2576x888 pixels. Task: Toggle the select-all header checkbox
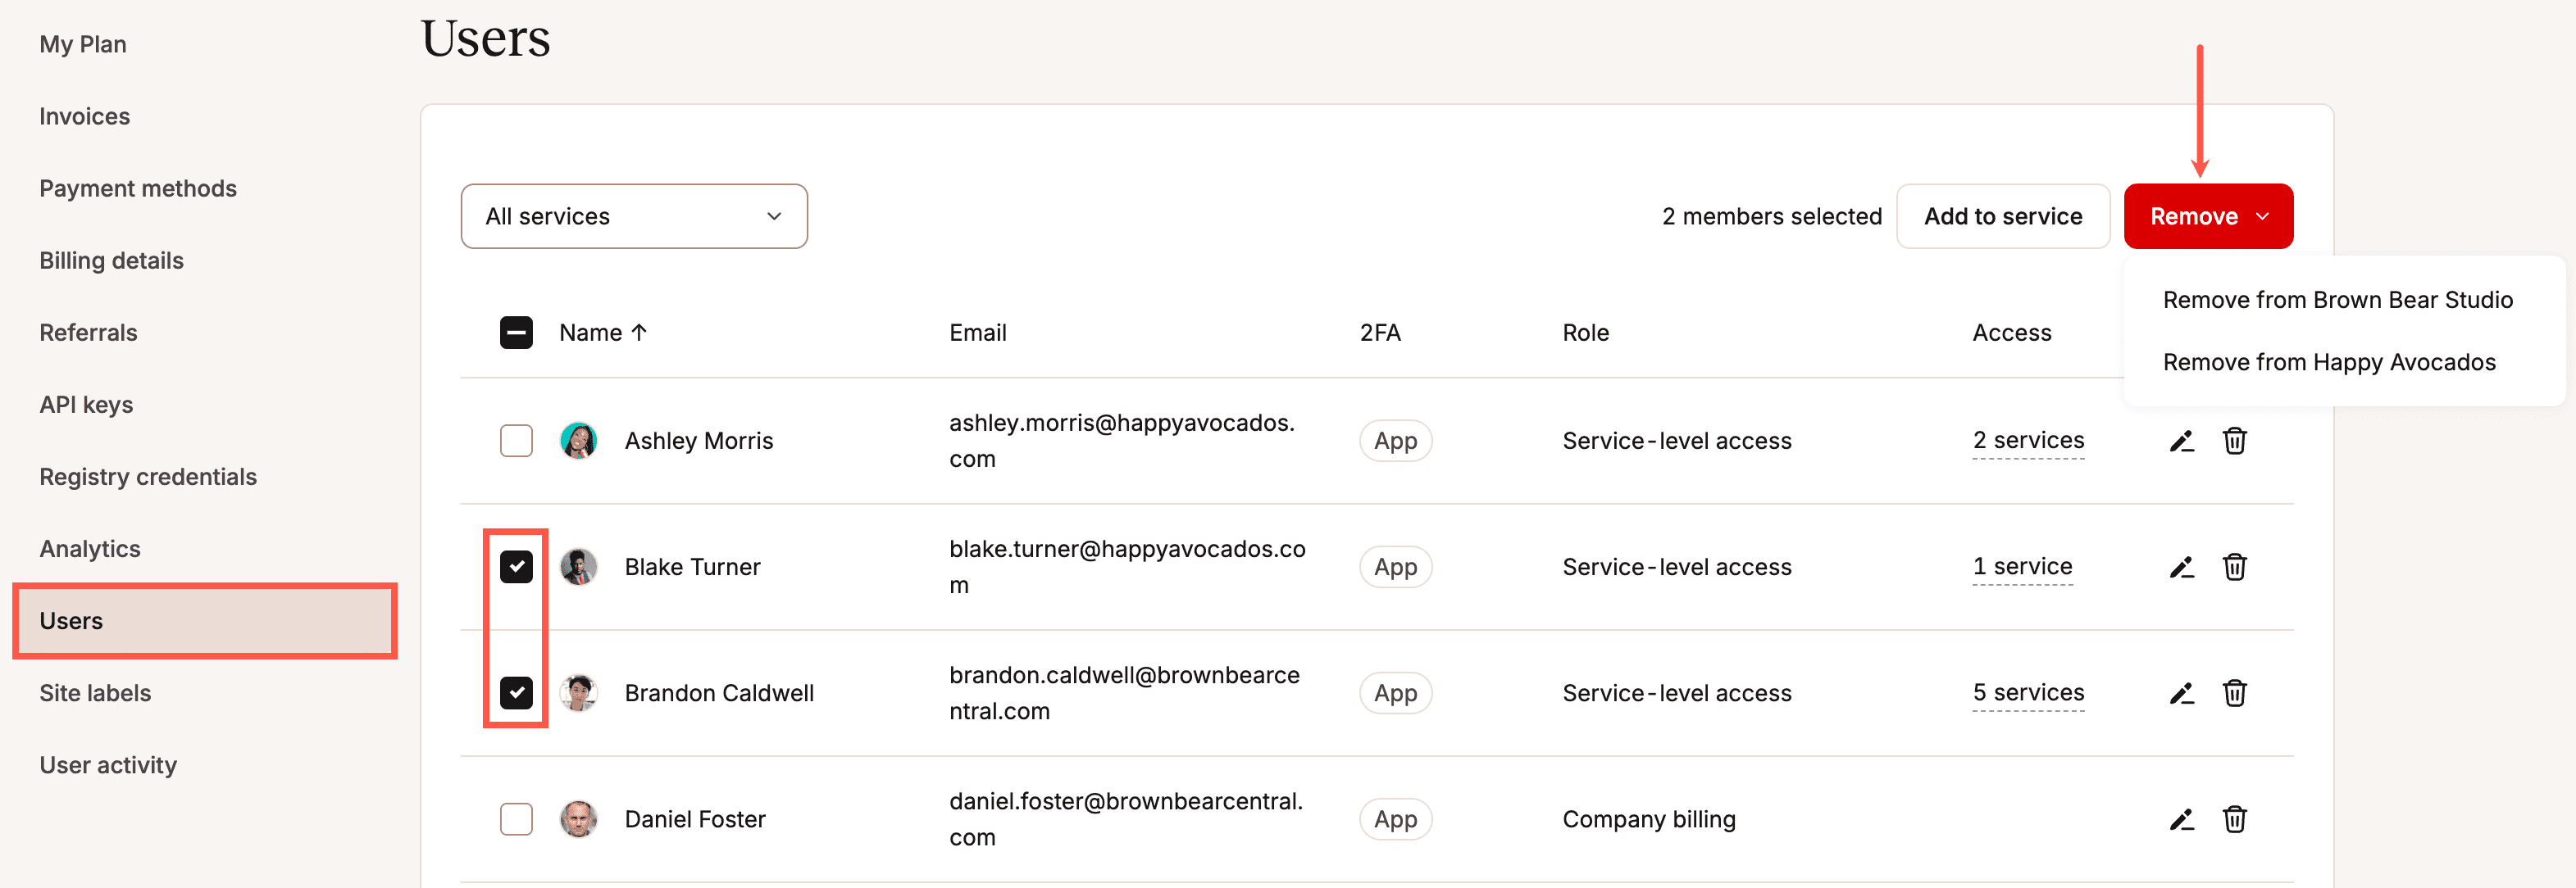pos(516,333)
